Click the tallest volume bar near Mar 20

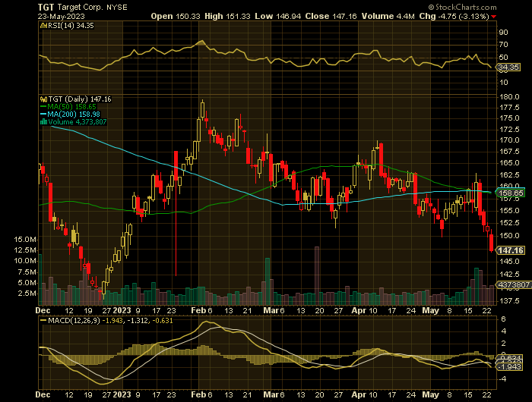tap(317, 275)
